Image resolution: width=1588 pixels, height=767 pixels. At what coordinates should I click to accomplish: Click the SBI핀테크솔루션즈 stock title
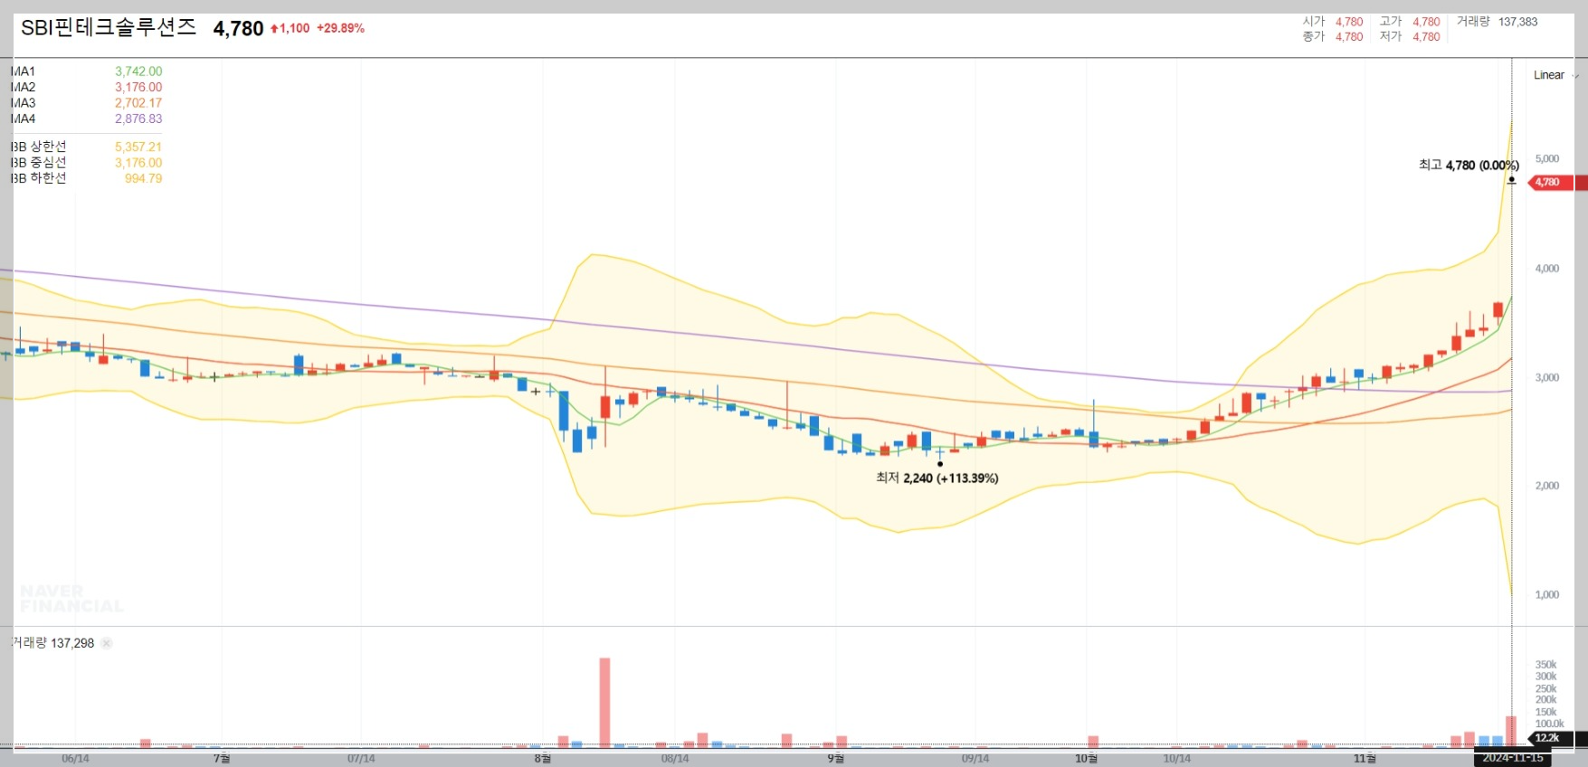pyautogui.click(x=109, y=27)
